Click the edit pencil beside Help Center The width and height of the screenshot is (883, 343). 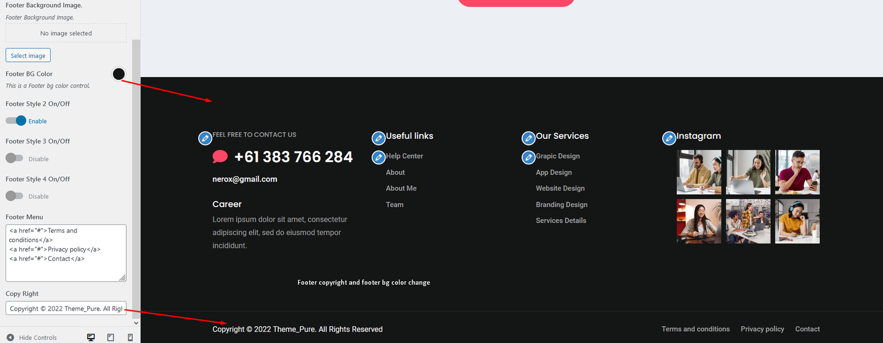click(379, 157)
